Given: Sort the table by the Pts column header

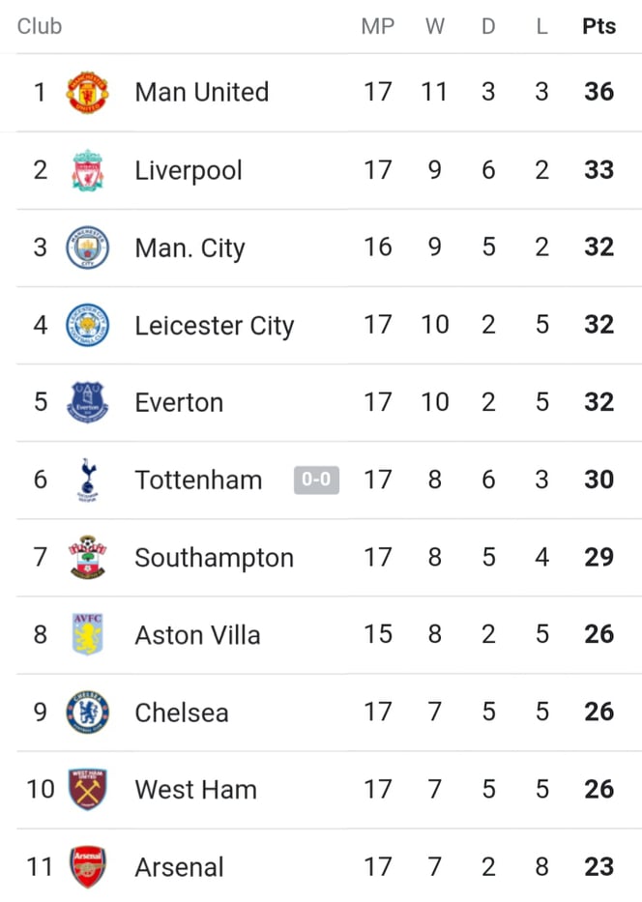Looking at the screenshot, I should (x=598, y=26).
